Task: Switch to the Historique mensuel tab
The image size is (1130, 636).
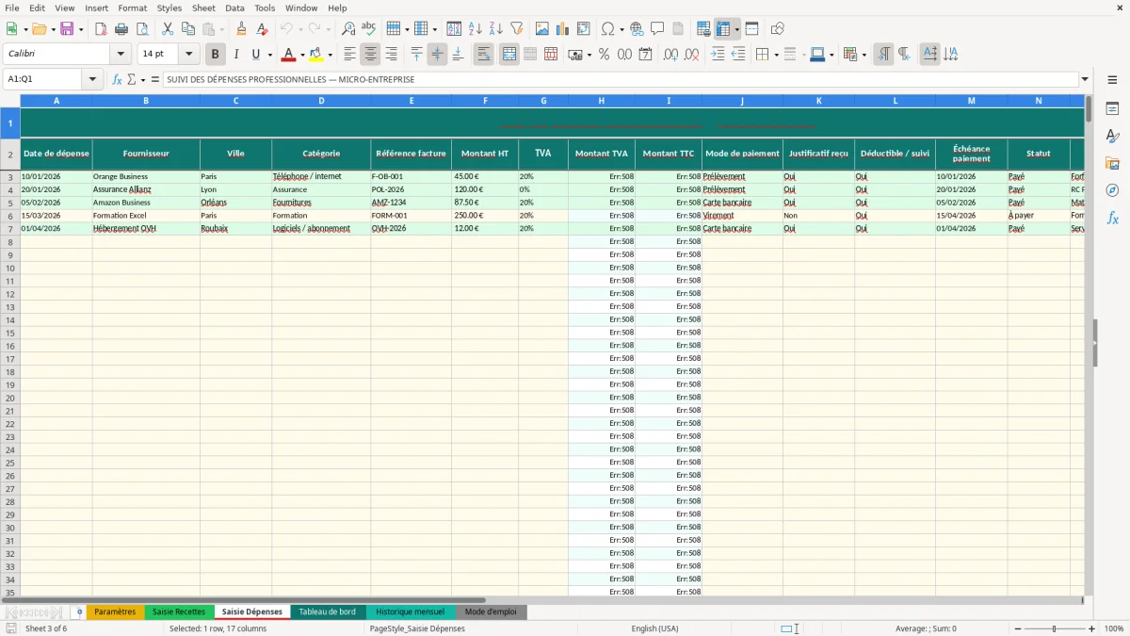Action: click(x=410, y=612)
